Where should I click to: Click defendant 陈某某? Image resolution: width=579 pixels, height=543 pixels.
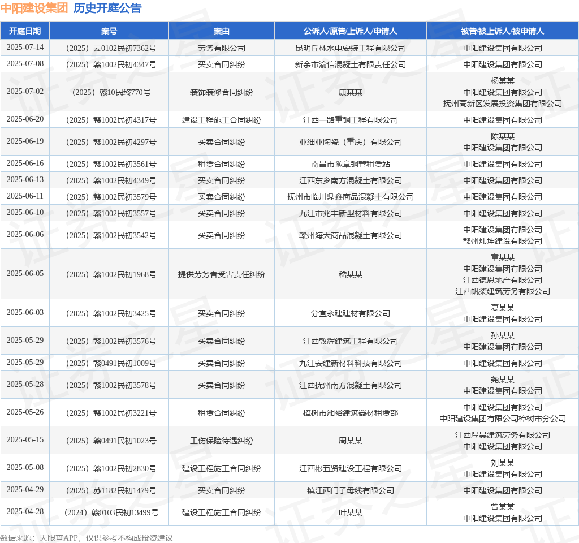pyautogui.click(x=503, y=136)
